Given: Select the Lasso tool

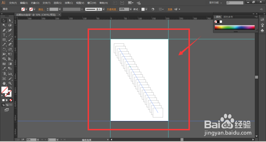Looking at the screenshot, I should tap(10, 25).
